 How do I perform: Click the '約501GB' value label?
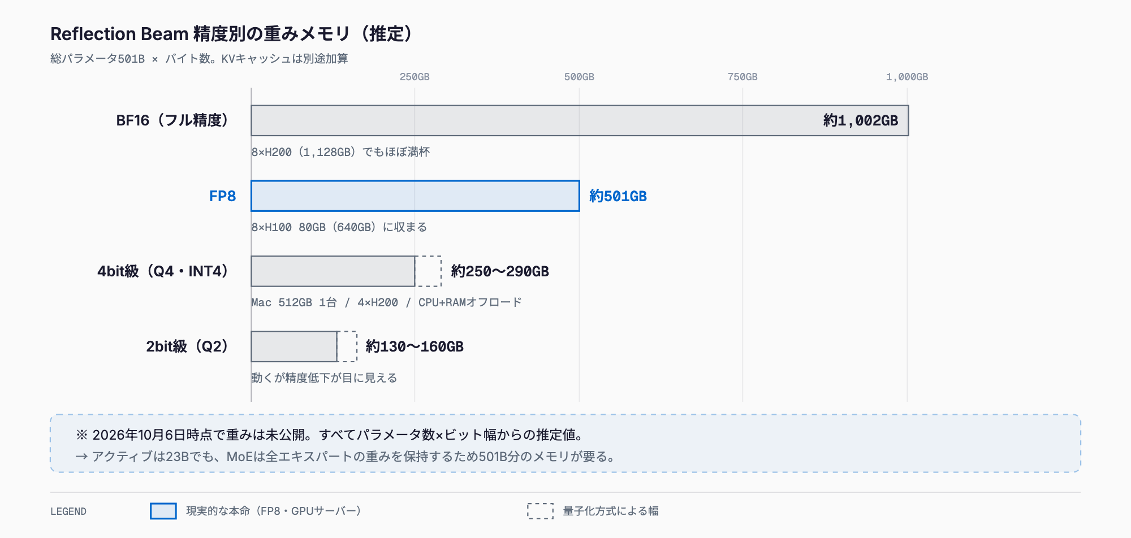618,196
